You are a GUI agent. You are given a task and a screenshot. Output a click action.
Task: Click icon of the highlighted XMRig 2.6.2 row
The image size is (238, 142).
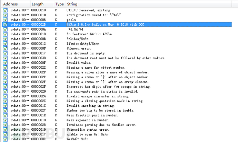5,25
